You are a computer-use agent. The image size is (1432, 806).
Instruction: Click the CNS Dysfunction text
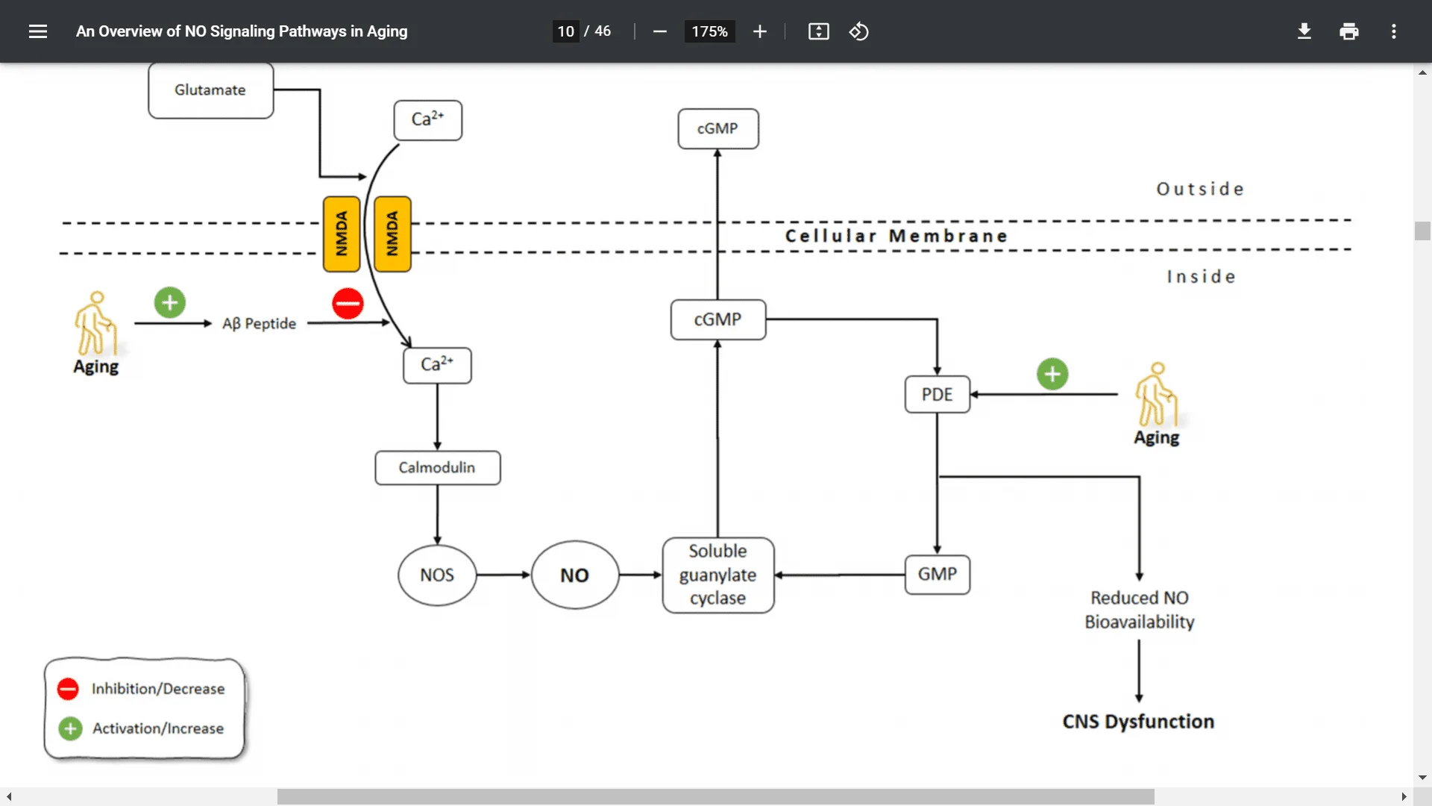(1138, 721)
